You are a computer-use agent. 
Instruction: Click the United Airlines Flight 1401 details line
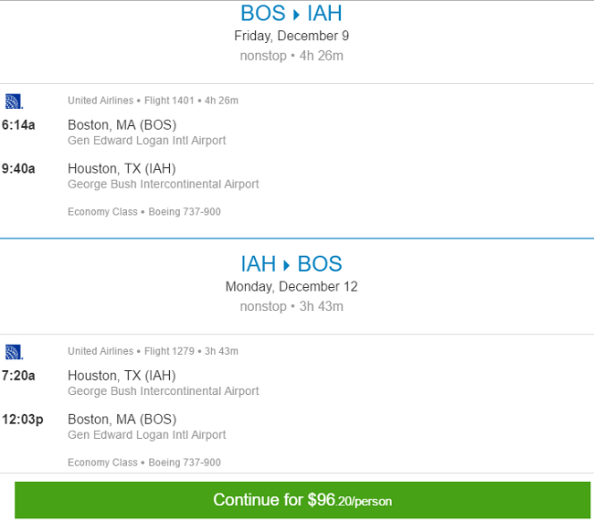153,101
